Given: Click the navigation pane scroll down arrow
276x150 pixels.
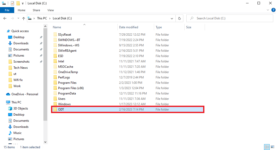Looking at the screenshot, I should (x=45, y=142).
